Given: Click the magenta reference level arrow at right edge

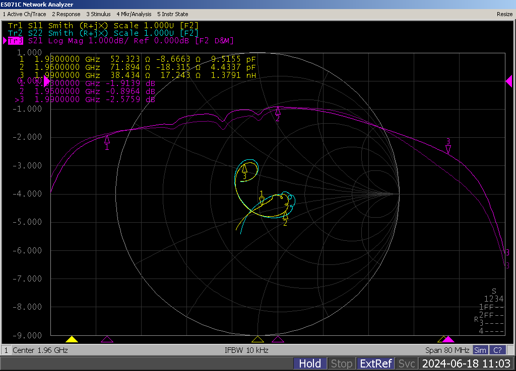Looking at the screenshot, I should coord(509,81).
